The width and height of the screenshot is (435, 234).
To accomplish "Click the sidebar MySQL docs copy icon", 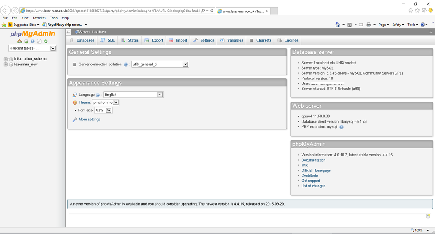I will pos(39,41).
